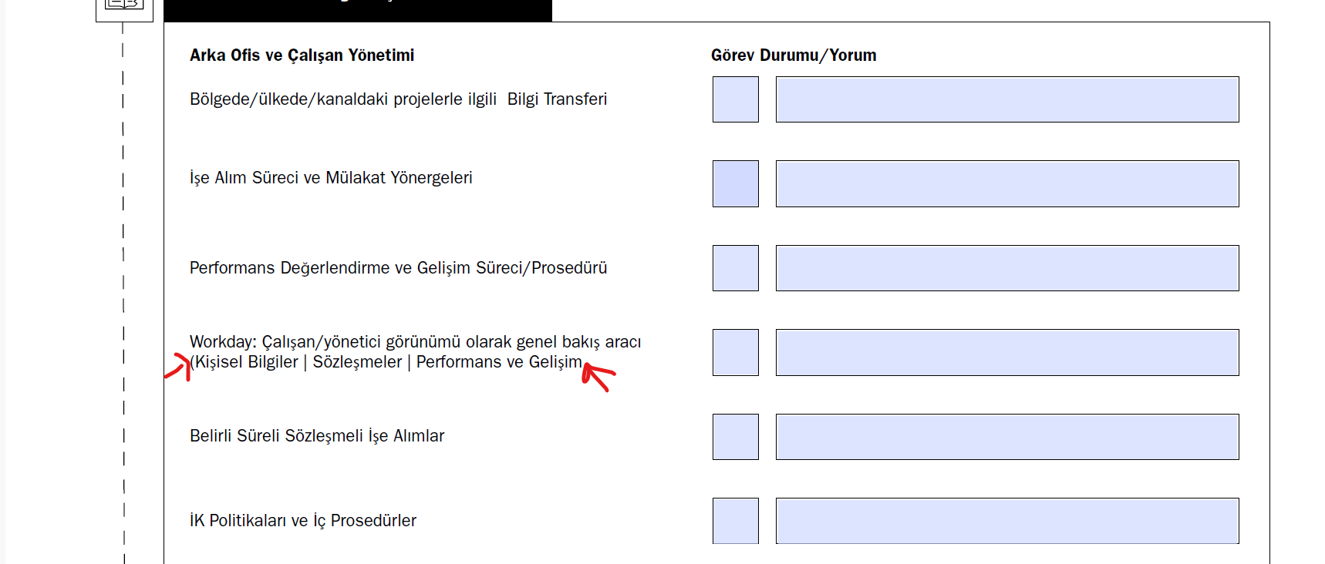Click the Belirli Süreli Sözleşmeli İşe Alımlar text
The image size is (1325, 564).
[x=317, y=436]
